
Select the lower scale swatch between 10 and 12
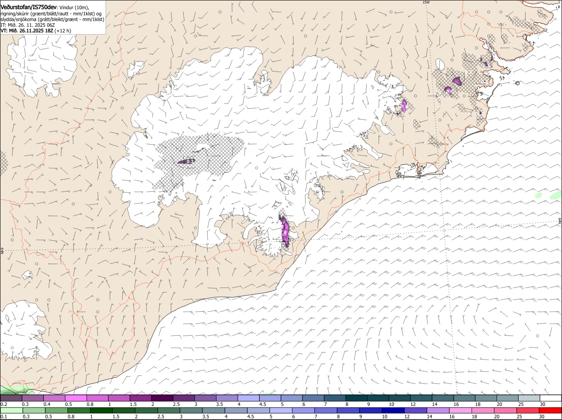tap(393, 410)
